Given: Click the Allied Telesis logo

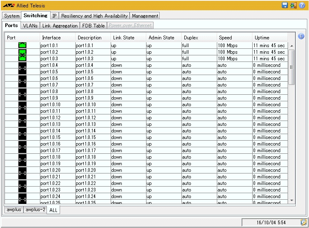Looking at the screenshot, I should pyautogui.click(x=9, y=6).
